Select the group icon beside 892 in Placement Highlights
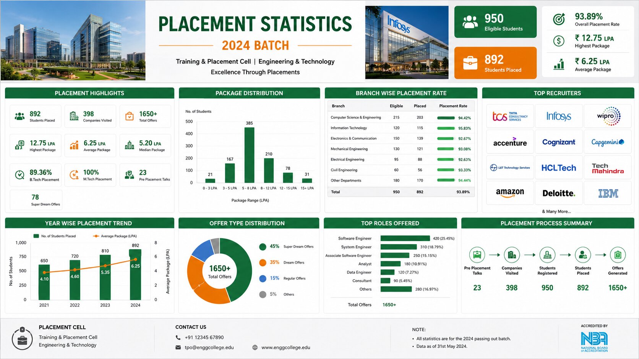This screenshot has height=359, width=639. click(19, 116)
